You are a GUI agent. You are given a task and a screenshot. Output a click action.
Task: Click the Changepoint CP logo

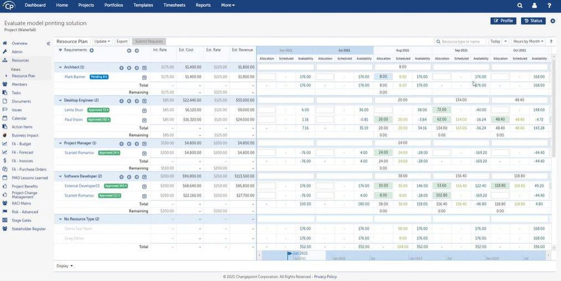[x=8, y=6]
